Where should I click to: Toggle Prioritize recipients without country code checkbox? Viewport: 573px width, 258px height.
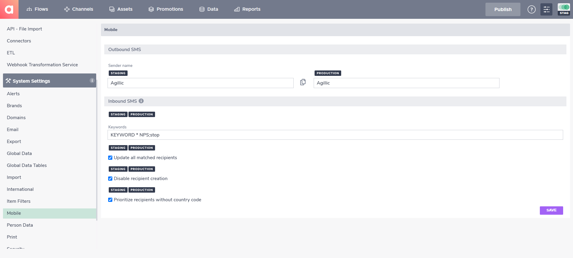click(110, 200)
